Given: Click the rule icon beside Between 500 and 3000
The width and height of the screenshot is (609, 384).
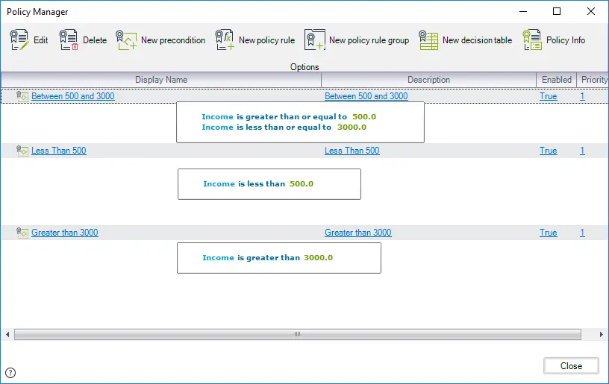Looking at the screenshot, I should click(x=22, y=96).
